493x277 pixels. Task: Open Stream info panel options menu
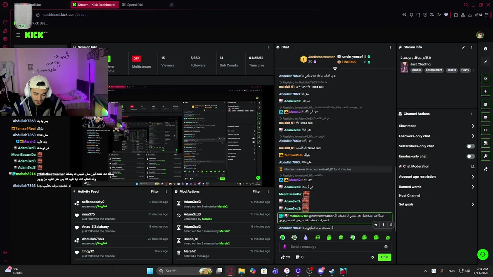pyautogui.click(x=471, y=47)
